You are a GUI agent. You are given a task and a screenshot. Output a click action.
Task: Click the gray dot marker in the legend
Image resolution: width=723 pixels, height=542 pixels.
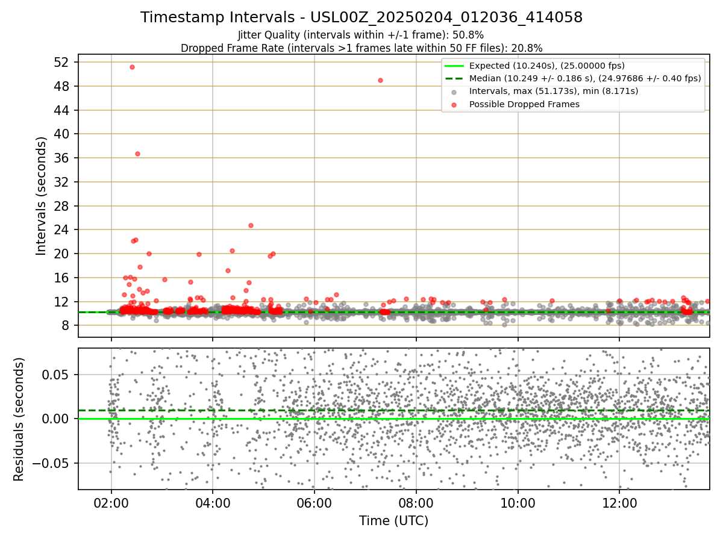click(x=454, y=92)
